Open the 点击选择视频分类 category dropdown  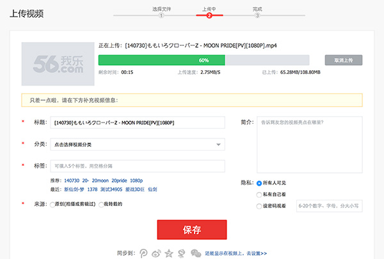pyautogui.click(x=138, y=145)
